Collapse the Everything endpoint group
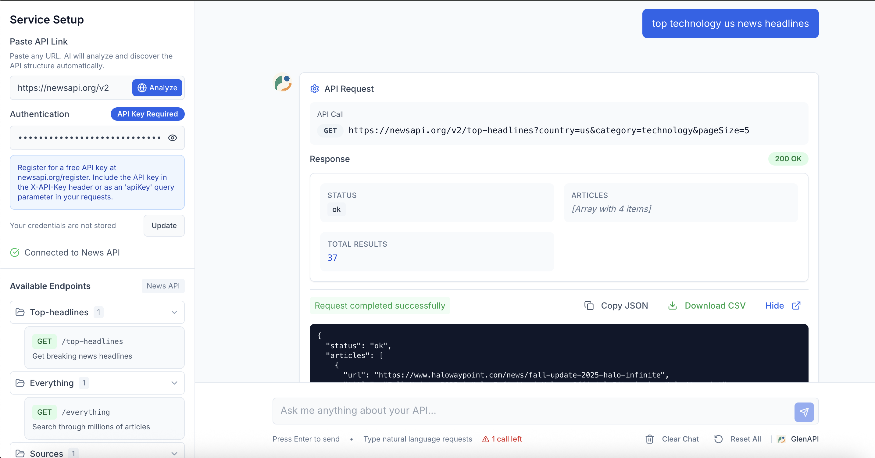The width and height of the screenshot is (875, 458). (x=174, y=383)
